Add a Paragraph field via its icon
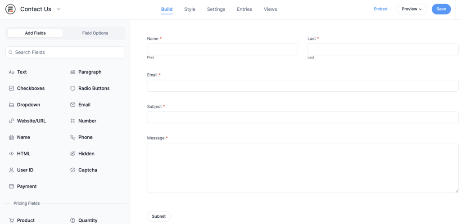 73,72
